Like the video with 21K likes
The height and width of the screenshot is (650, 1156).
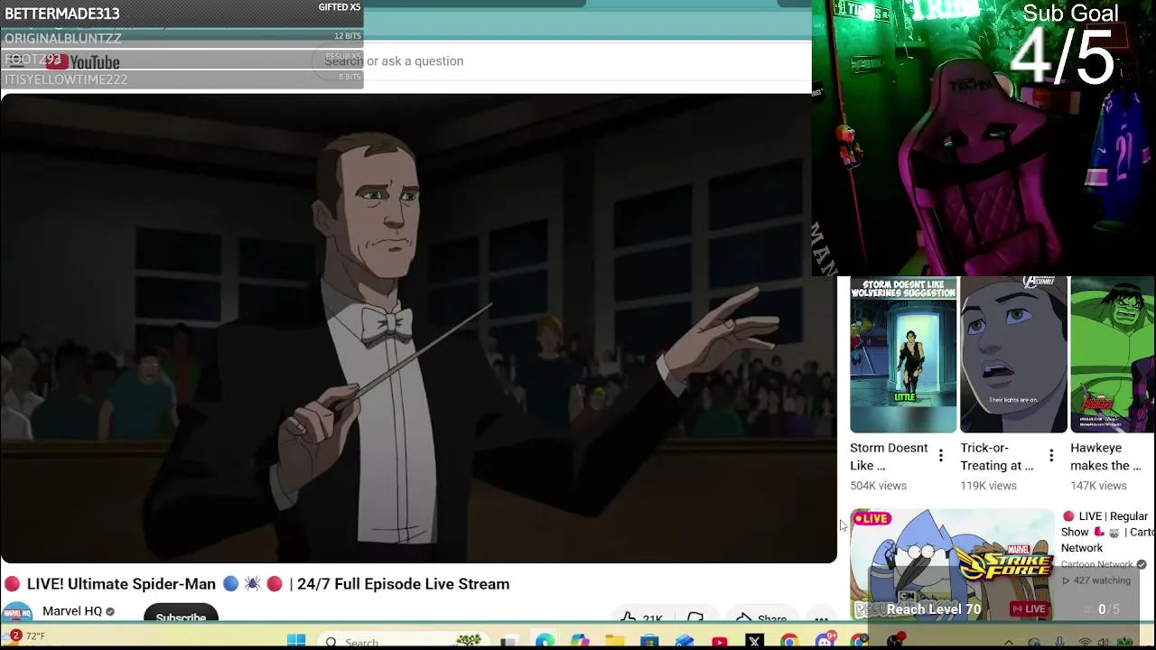coord(641,617)
